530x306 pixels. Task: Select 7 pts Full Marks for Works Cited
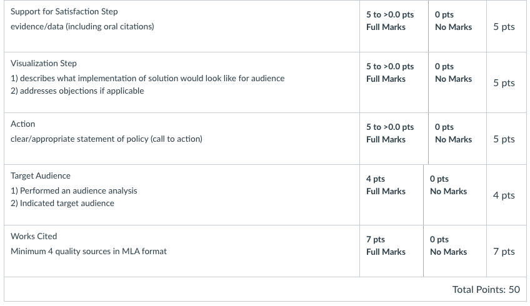click(391, 251)
